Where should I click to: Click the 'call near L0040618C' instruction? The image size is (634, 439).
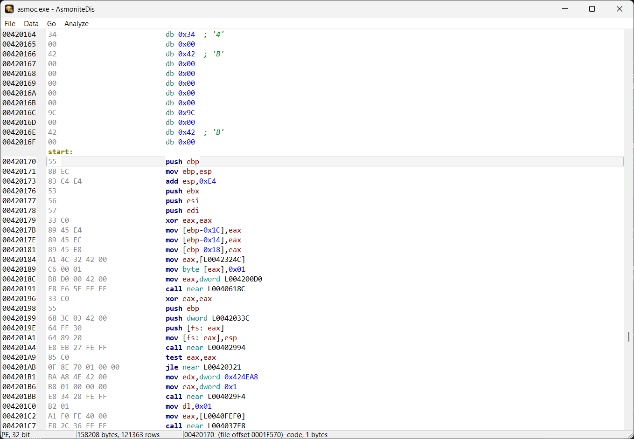(x=205, y=289)
